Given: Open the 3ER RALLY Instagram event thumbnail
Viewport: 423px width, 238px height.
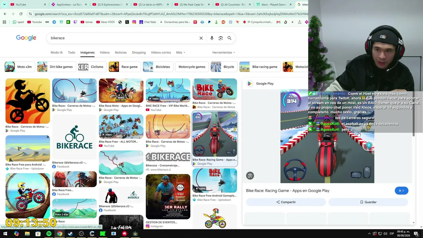Looking at the screenshot, I should [168, 197].
